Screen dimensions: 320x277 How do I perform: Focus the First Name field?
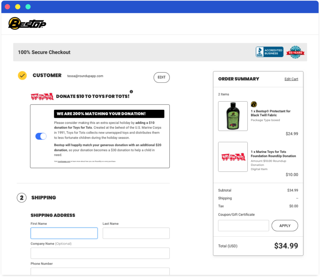click(x=64, y=233)
